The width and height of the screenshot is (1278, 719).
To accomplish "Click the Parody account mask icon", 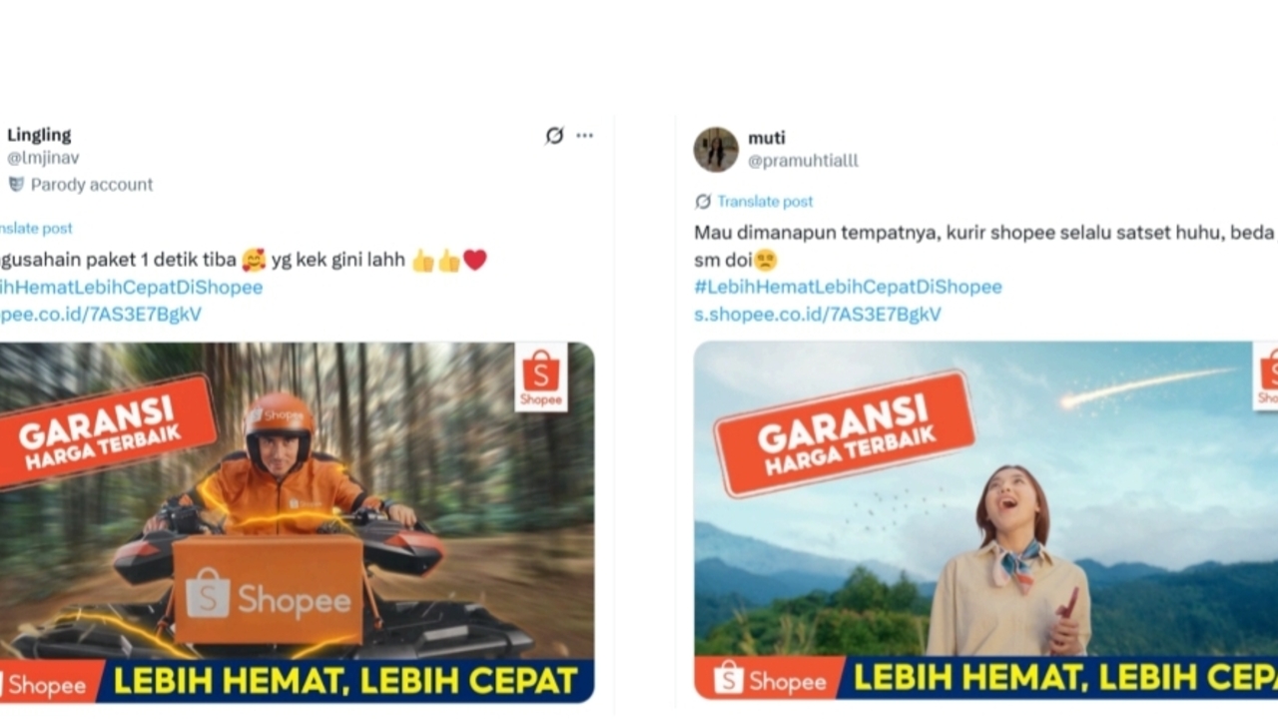I will click(16, 184).
